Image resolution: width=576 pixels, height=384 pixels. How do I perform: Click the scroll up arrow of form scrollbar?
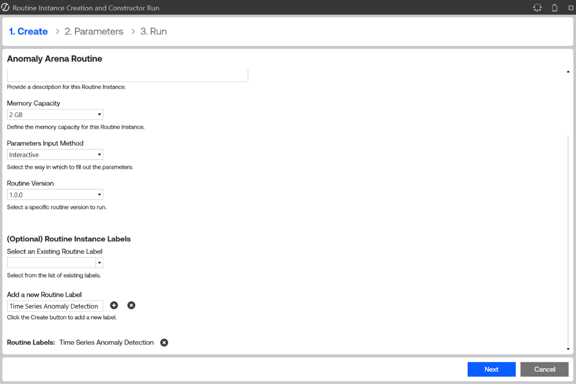[568, 71]
